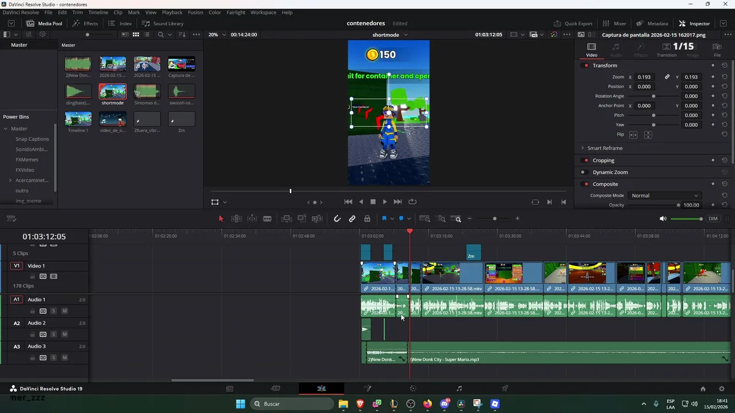This screenshot has height=413, width=735.
Task: Click Detail Zoom icon
Action: click(441, 219)
